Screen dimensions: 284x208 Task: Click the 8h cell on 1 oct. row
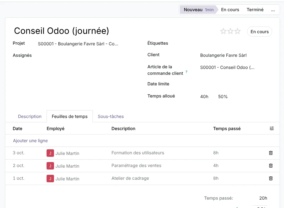tap(216, 178)
